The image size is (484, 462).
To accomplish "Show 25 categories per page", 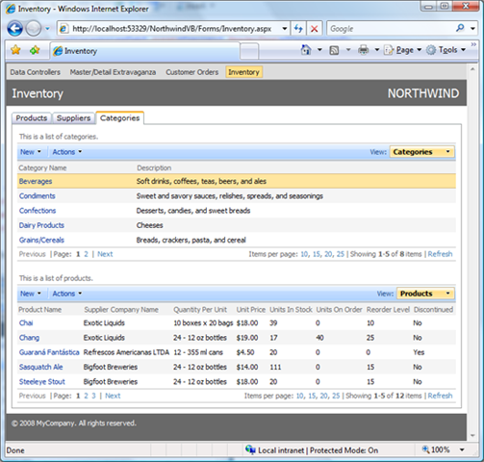I will (x=341, y=254).
